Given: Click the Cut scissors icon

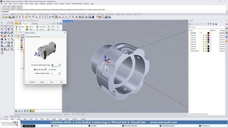Looking at the screenshot, I should [20, 17].
